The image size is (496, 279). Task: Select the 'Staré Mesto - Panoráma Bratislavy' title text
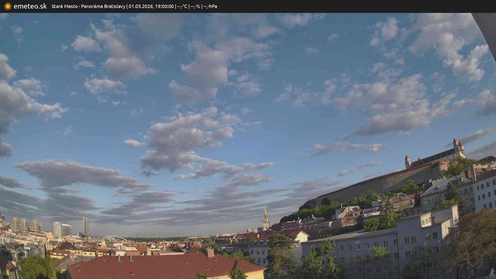coord(88,6)
